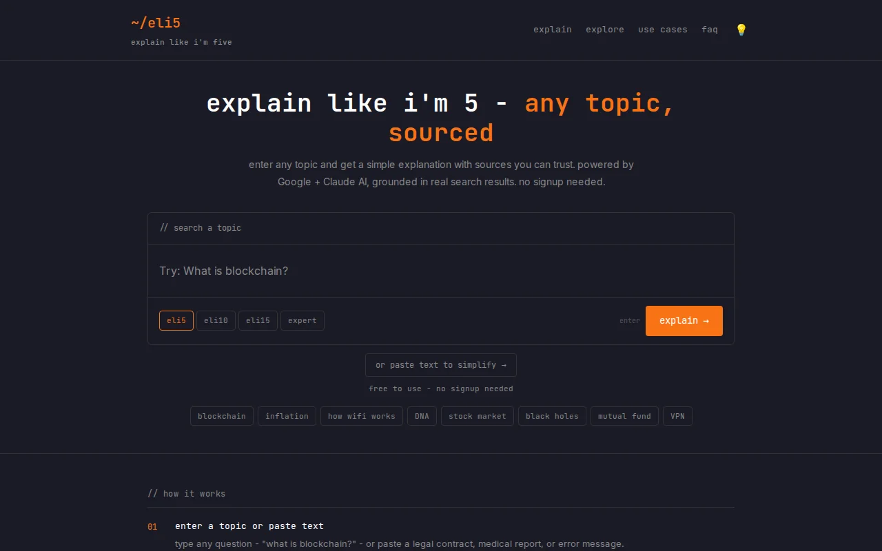
Task: Pick the inflation topic chip
Action: pos(287,416)
